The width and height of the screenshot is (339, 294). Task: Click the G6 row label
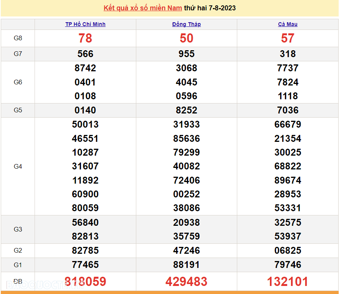[x=18, y=82]
